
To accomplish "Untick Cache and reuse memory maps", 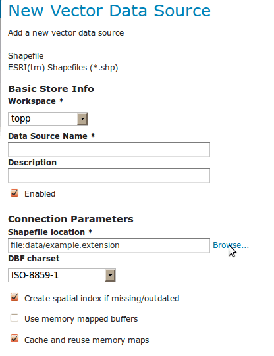I will click(x=14, y=339).
